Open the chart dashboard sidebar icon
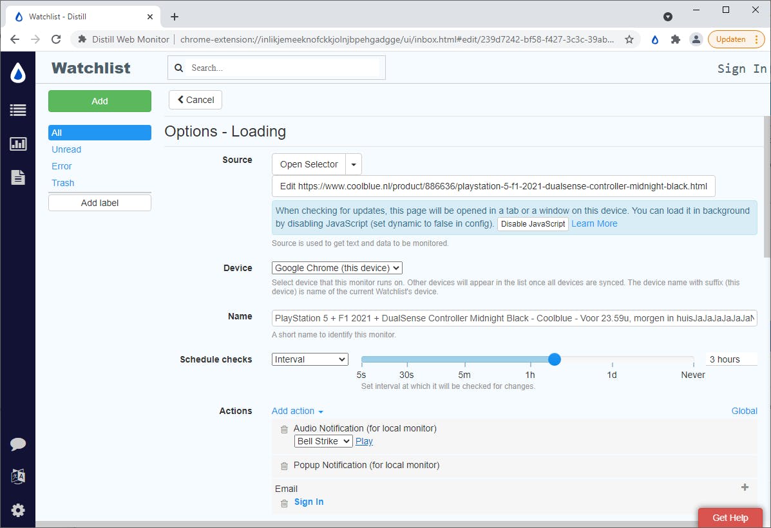 (18, 144)
